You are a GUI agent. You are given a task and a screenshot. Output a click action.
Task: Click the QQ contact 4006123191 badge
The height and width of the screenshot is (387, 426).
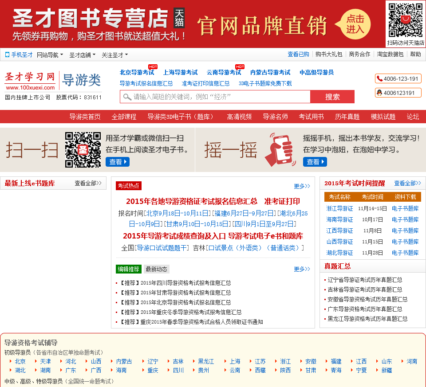pyautogui.click(x=398, y=93)
